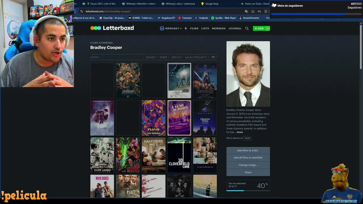Open the AngulismoTV bookmark
Image resolution: width=363 pixels, height=204 pixels.
pos(166,18)
